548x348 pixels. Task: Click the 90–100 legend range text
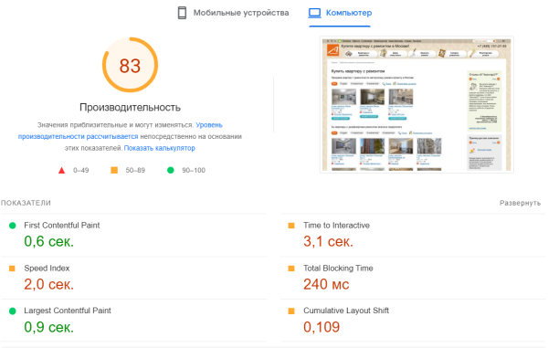[194, 171]
